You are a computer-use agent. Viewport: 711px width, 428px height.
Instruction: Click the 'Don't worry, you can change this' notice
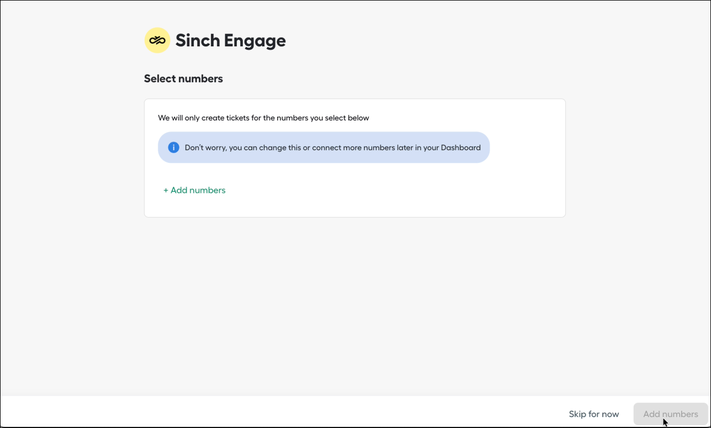(x=323, y=147)
